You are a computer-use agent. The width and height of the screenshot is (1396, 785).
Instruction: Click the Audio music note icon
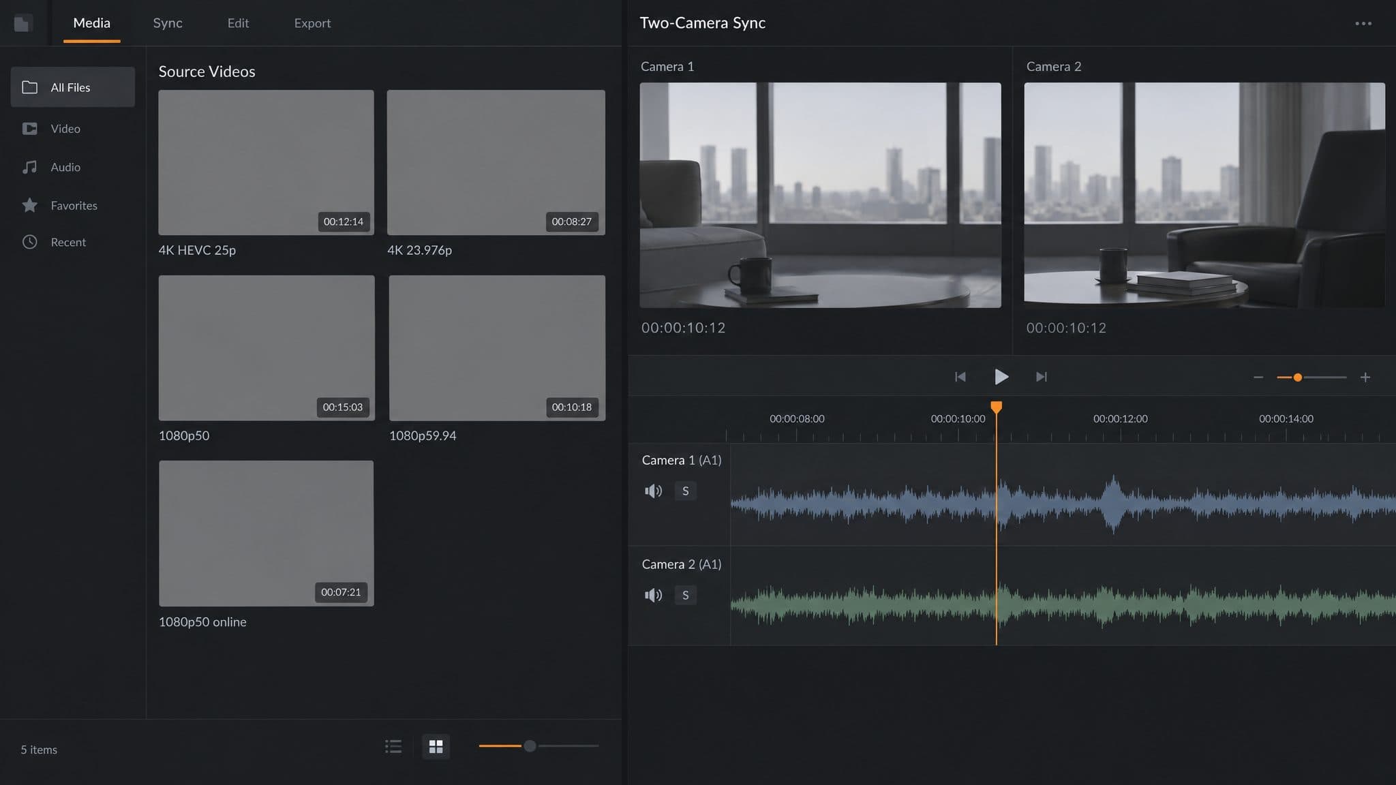coord(29,167)
